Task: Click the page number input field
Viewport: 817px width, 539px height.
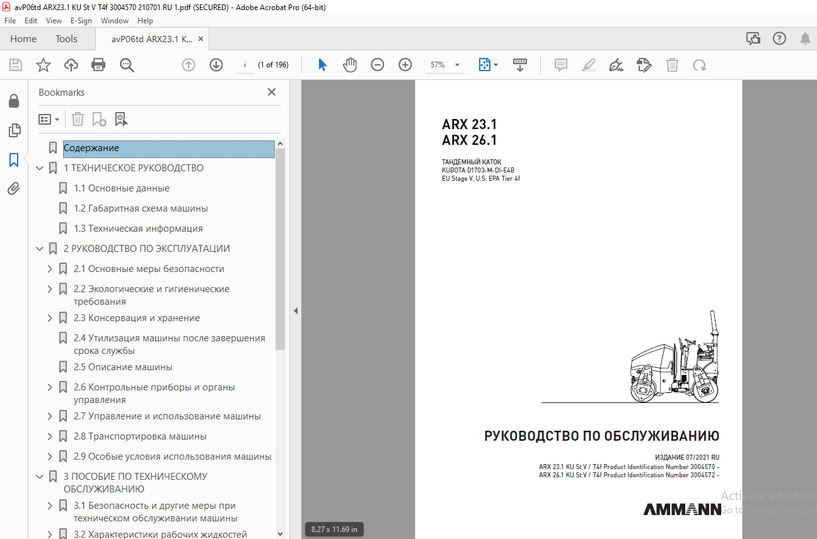Action: point(245,65)
